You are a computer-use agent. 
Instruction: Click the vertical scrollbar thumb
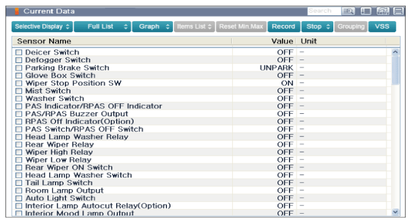coord(395,70)
